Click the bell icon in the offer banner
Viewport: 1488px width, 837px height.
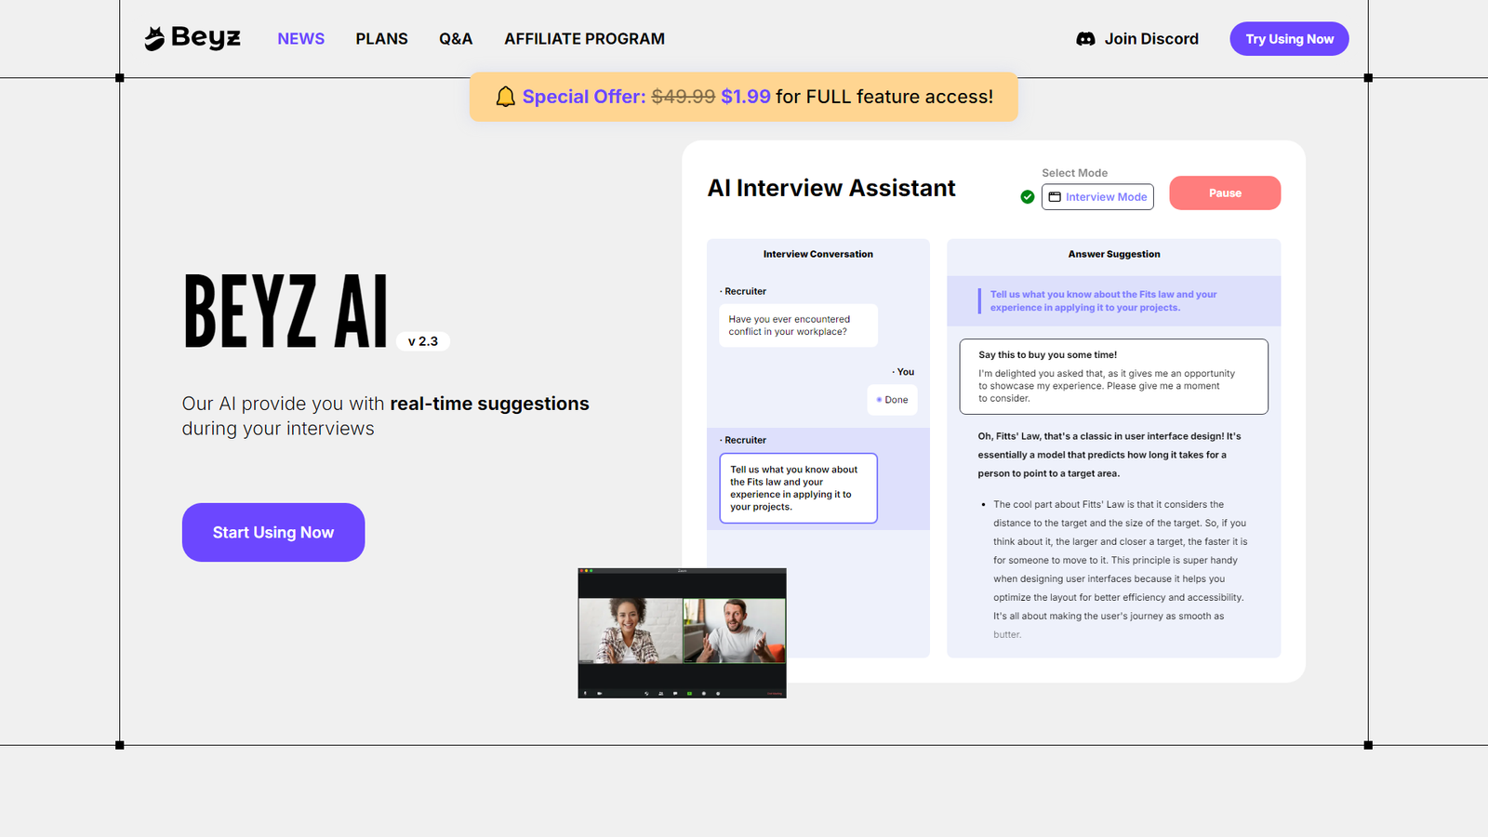(505, 97)
